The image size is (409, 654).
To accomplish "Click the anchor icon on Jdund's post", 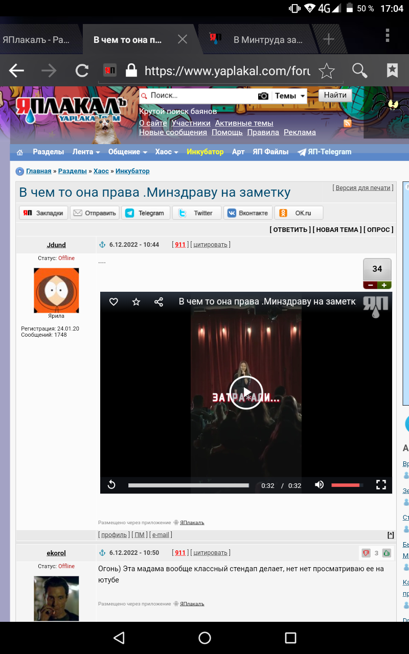I will coord(102,245).
